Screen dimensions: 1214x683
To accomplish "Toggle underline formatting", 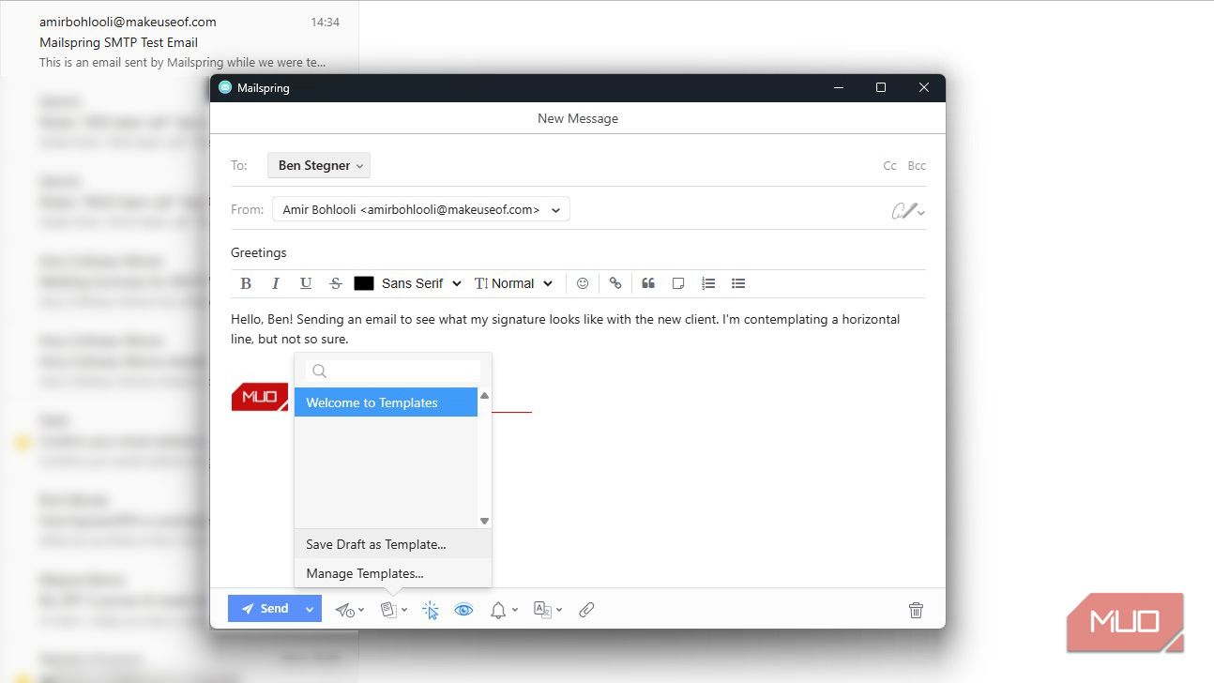I will click(x=306, y=283).
